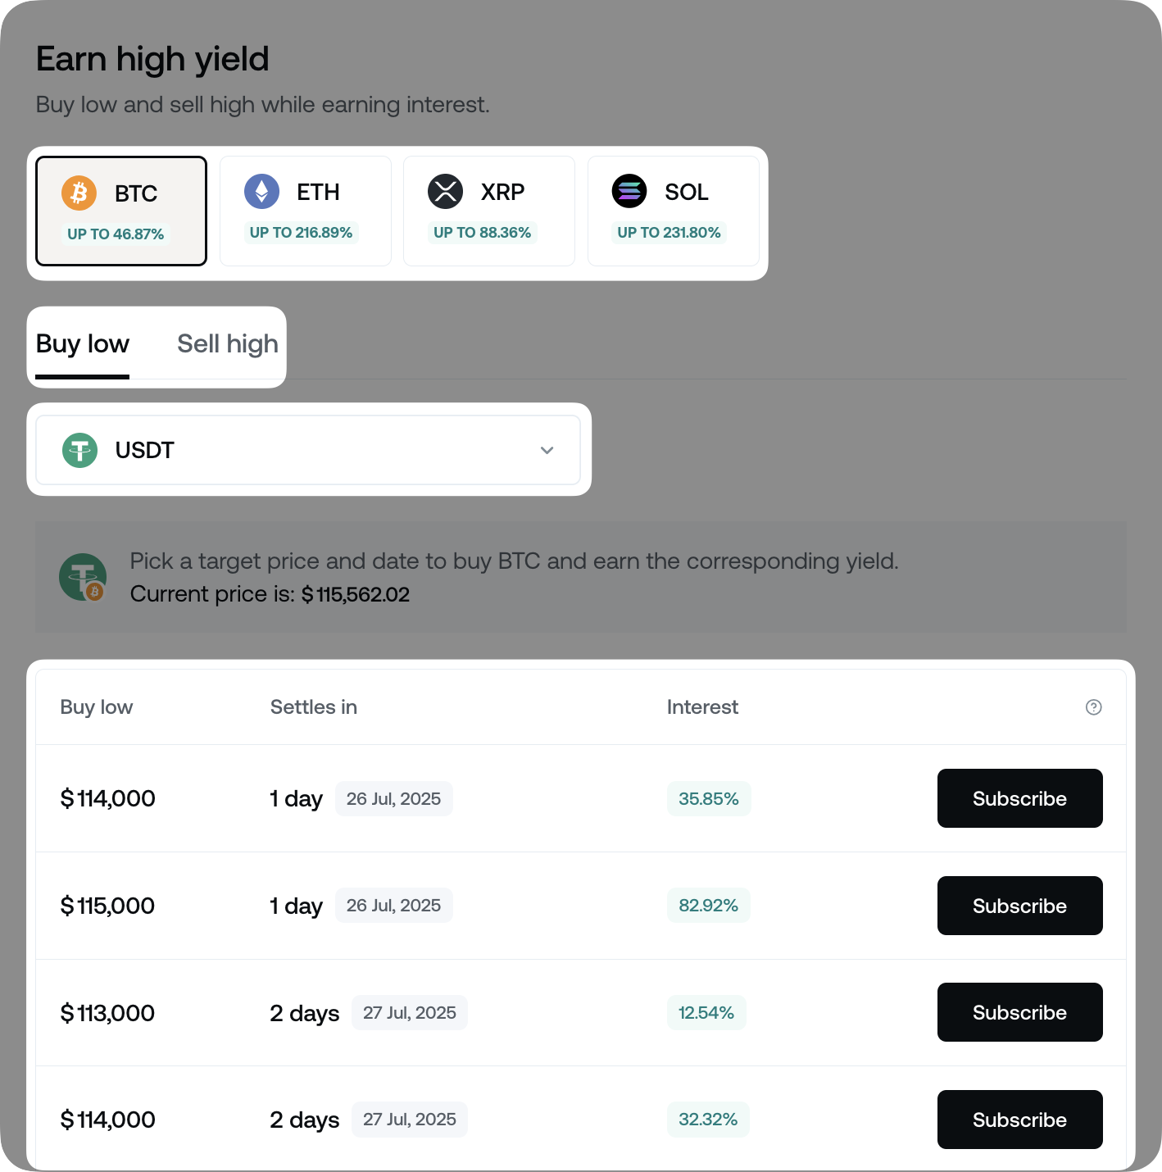Click the Solana logo icon
The height and width of the screenshot is (1172, 1162).
tap(630, 191)
